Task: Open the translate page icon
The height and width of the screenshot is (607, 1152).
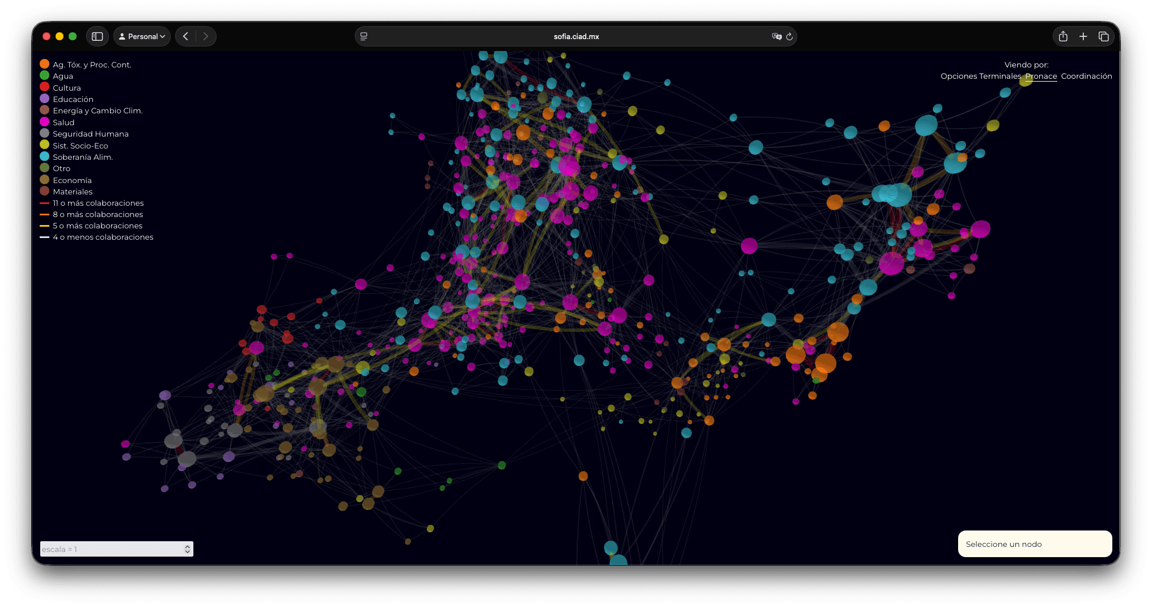Action: click(x=776, y=36)
